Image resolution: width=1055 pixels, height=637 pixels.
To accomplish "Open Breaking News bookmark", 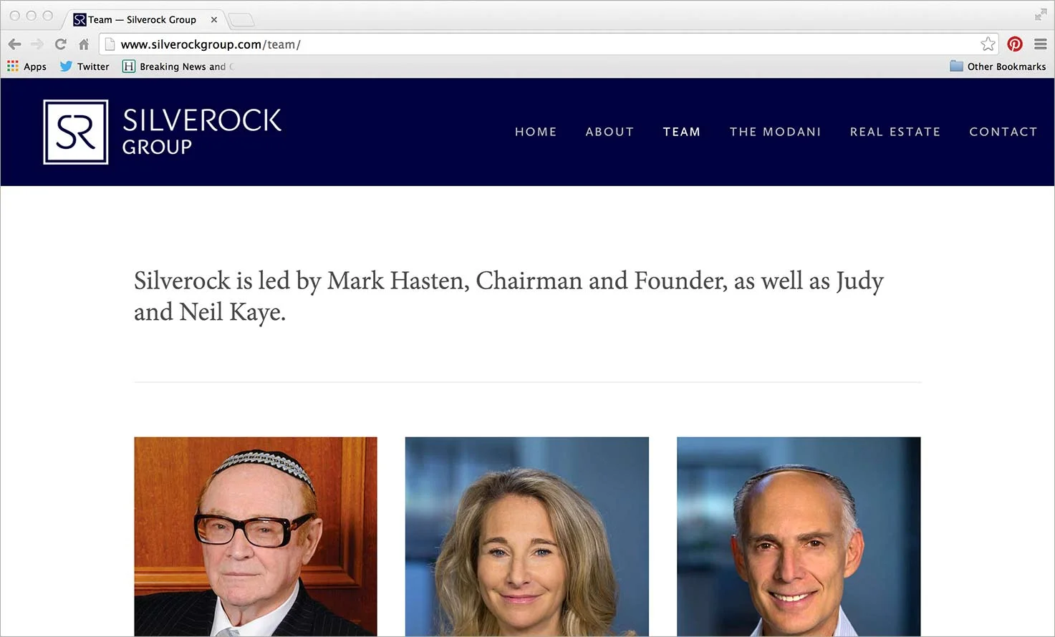I will [x=178, y=67].
